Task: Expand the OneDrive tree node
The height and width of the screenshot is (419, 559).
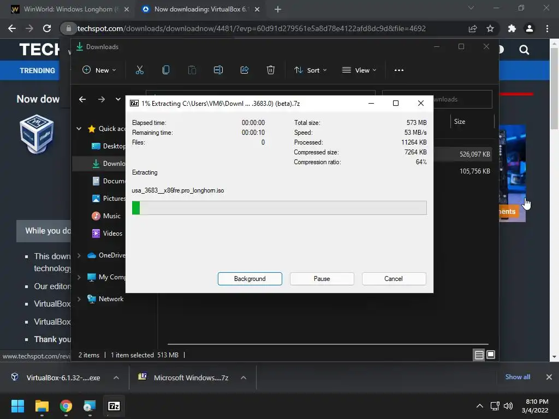Action: click(79, 255)
